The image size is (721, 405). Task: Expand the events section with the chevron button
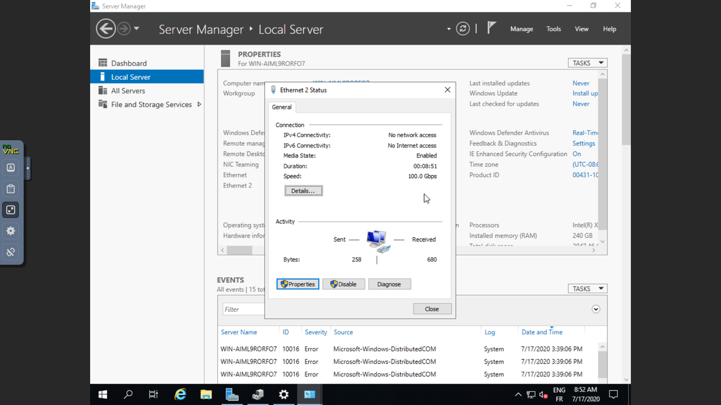[x=595, y=309]
